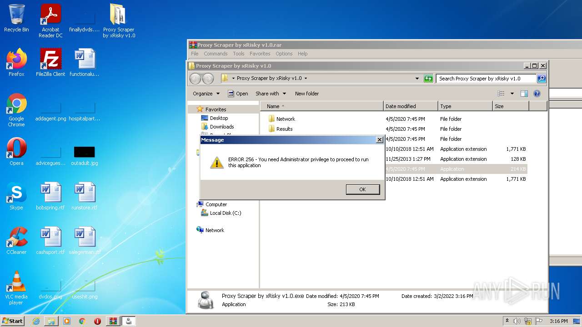Select Desktop in navigation pane

pos(219,118)
